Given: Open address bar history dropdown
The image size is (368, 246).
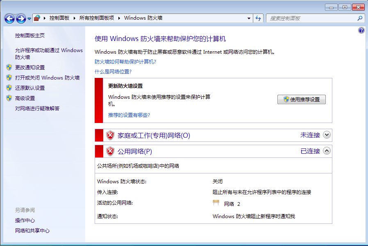Looking at the screenshot, I should [249, 18].
